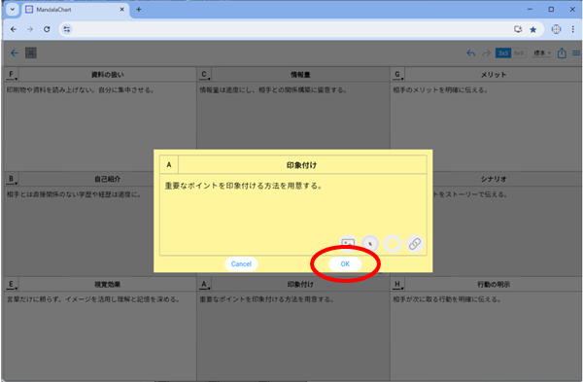Open the app hamburger menu
The height and width of the screenshot is (382, 583).
coord(576,53)
